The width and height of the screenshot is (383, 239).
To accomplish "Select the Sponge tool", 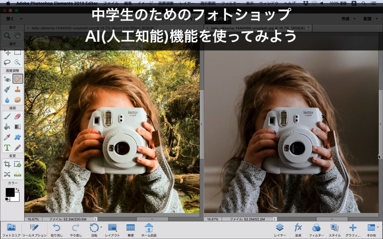I will [17, 99].
